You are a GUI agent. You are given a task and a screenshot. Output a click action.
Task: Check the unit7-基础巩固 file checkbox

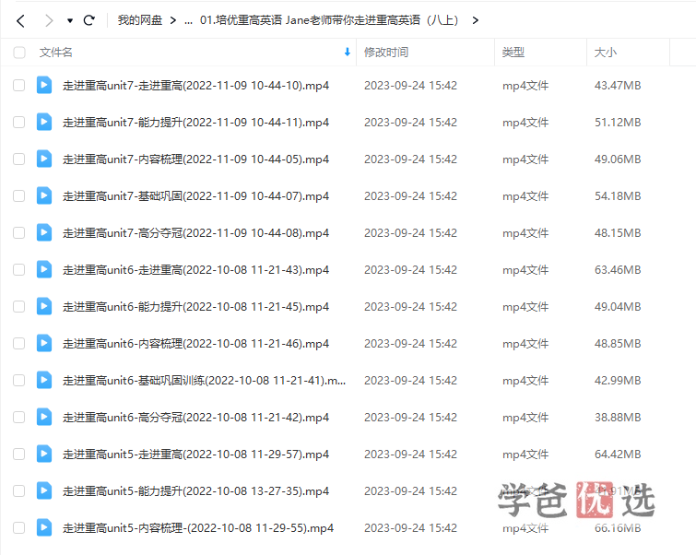(19, 195)
